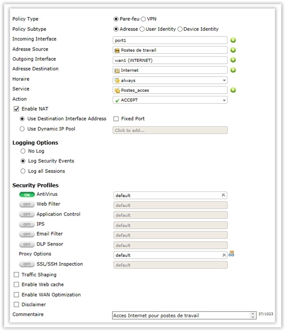This screenshot has width=285, height=331.
Task: Uncheck the Enable NAT checkbox
Action: 17,109
